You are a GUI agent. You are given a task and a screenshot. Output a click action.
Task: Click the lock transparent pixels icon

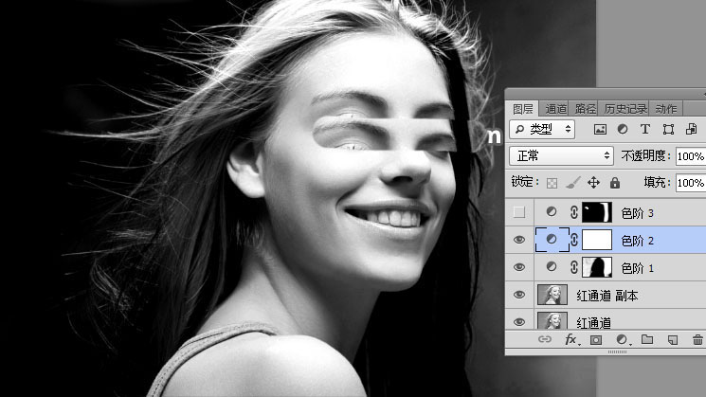click(x=552, y=183)
